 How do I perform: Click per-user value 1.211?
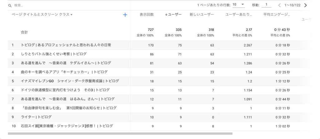(248, 54)
